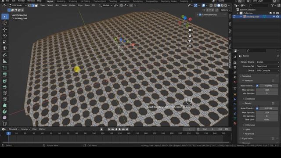Image resolution: width=281 pixels, height=158 pixels.
Task: Switch perspective orthographic grid icon
Action: [190, 47]
